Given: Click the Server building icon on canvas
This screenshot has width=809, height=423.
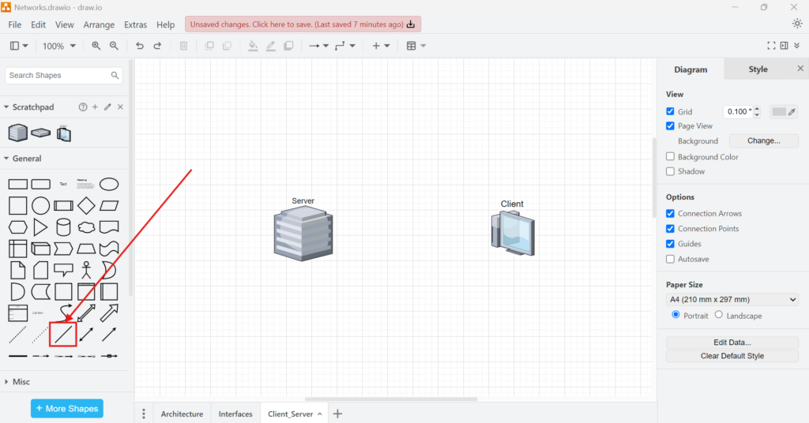Looking at the screenshot, I should 303,231.
